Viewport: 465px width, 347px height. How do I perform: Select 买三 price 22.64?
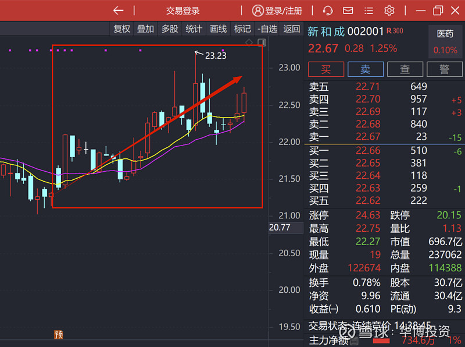click(x=368, y=176)
